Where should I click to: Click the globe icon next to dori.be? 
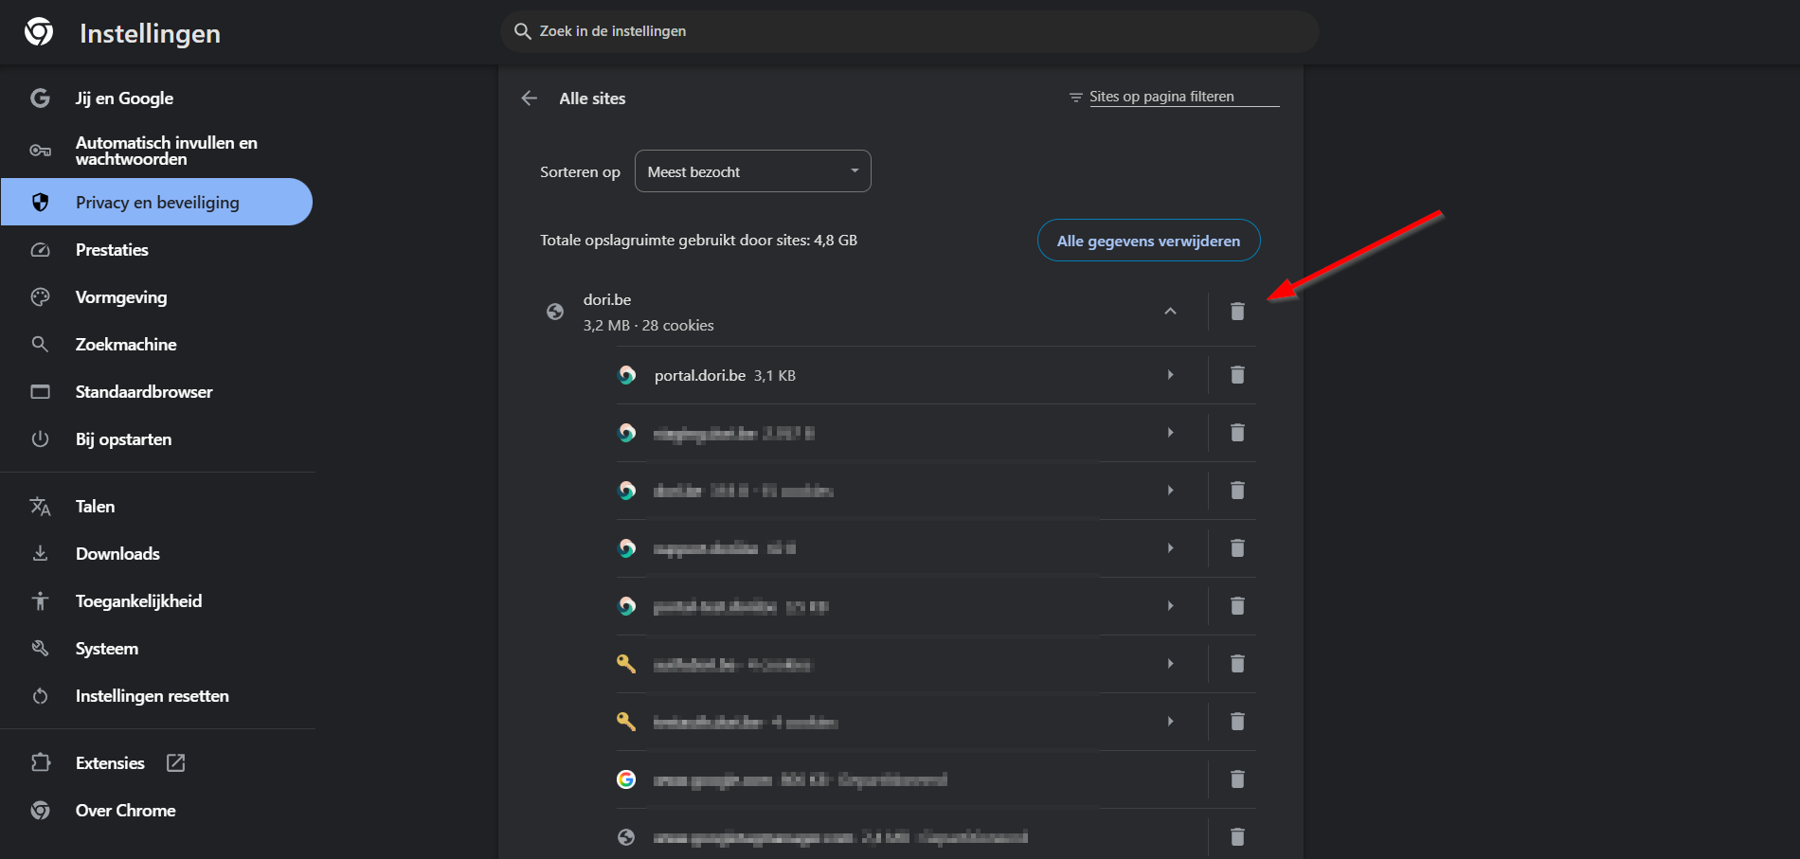(x=555, y=312)
